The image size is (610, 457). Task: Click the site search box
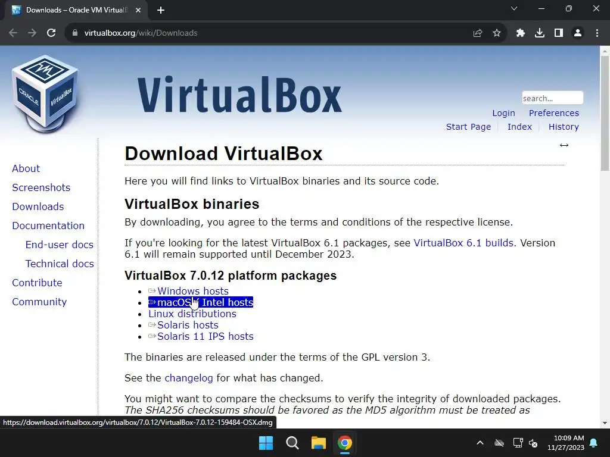click(x=552, y=98)
